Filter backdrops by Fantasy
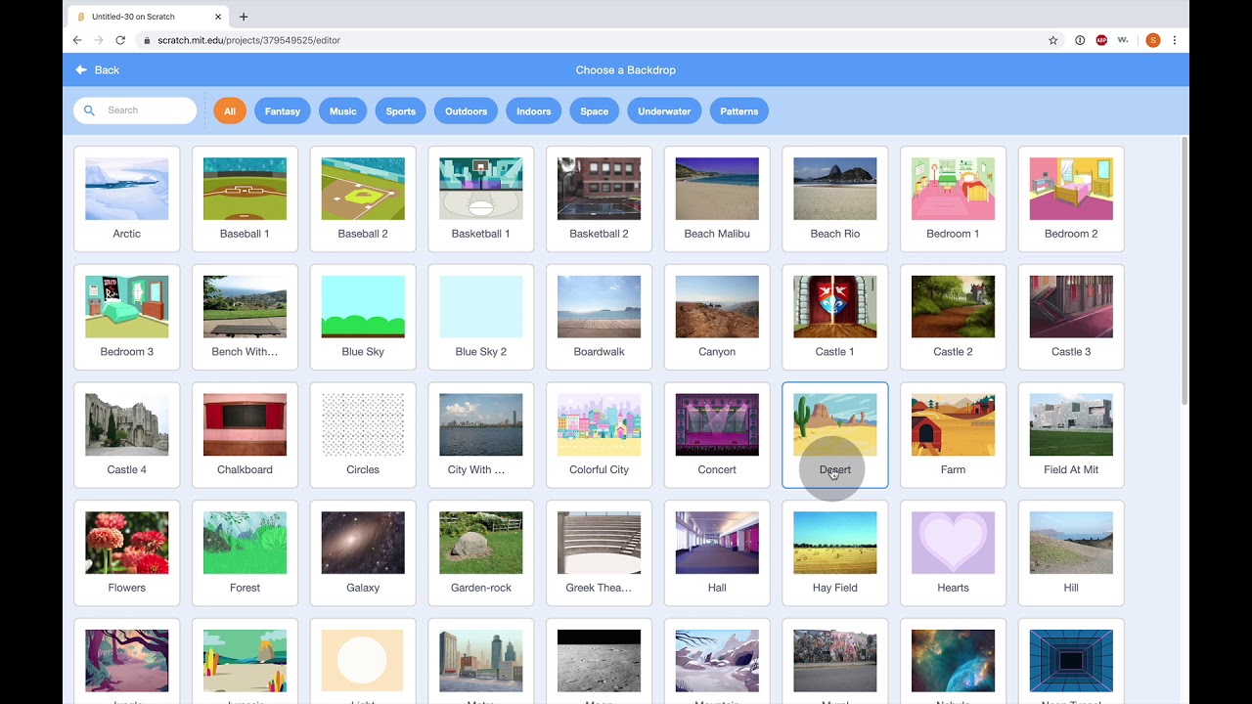The width and height of the screenshot is (1252, 704). [283, 110]
